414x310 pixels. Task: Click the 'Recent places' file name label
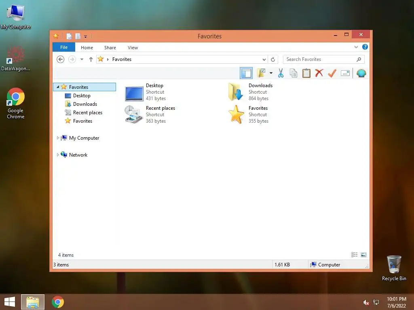(160, 108)
